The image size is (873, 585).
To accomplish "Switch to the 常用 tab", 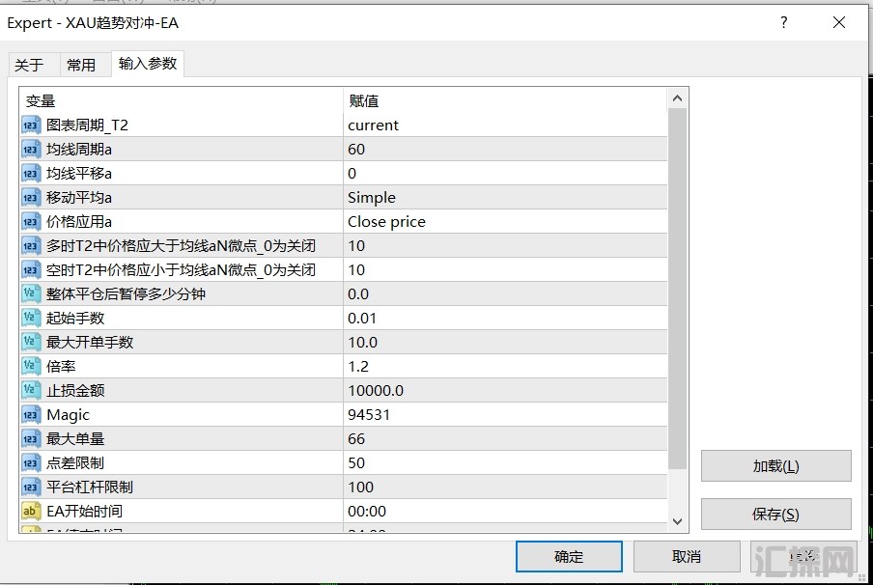I will [x=81, y=65].
